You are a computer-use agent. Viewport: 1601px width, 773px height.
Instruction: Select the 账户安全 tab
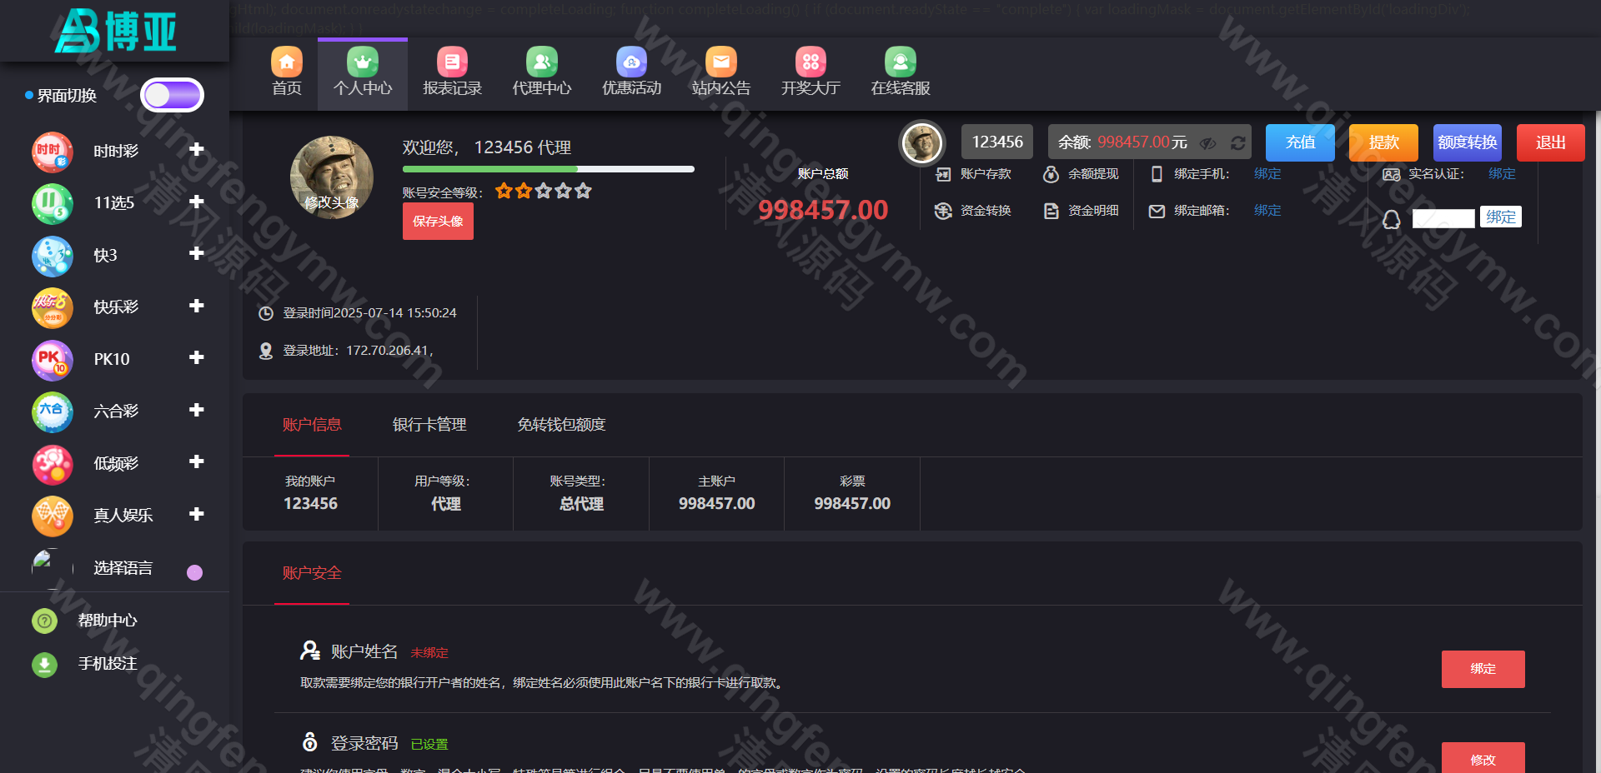312,573
